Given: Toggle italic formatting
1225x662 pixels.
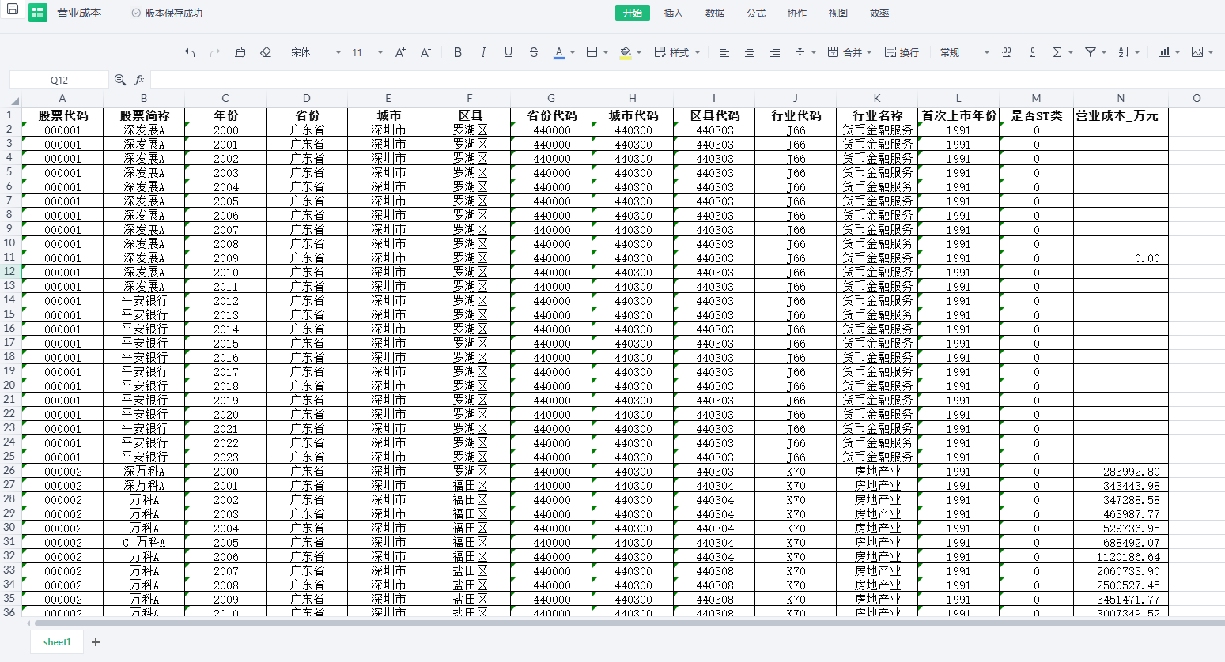Looking at the screenshot, I should [x=483, y=52].
